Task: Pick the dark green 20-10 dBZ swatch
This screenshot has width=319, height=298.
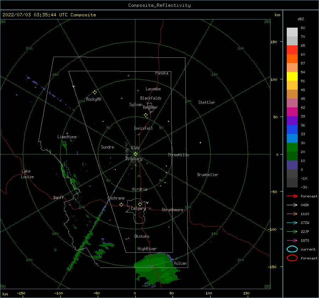Action: tap(292, 156)
